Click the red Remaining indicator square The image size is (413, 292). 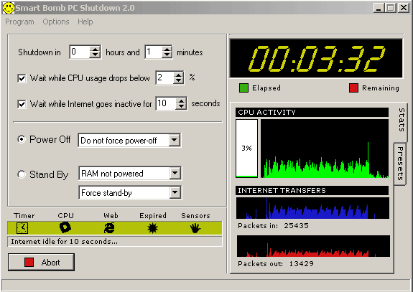[353, 88]
